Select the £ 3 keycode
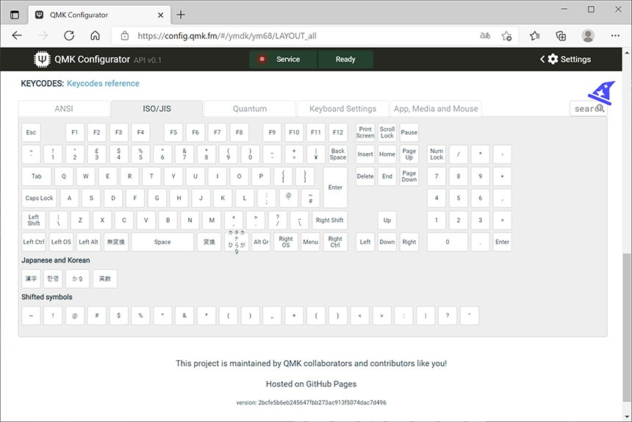 (x=97, y=154)
